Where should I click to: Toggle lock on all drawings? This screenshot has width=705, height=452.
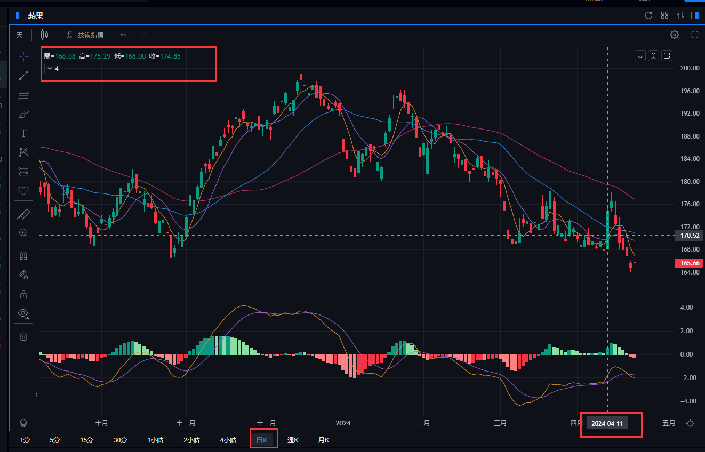click(x=23, y=294)
